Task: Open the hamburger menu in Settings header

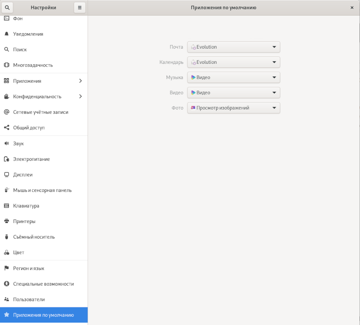Action: click(x=80, y=7)
